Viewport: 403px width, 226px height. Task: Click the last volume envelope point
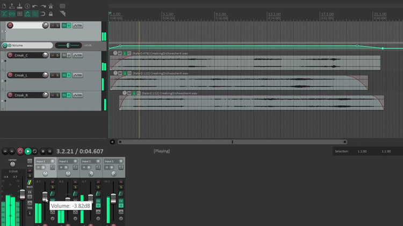coord(383,48)
